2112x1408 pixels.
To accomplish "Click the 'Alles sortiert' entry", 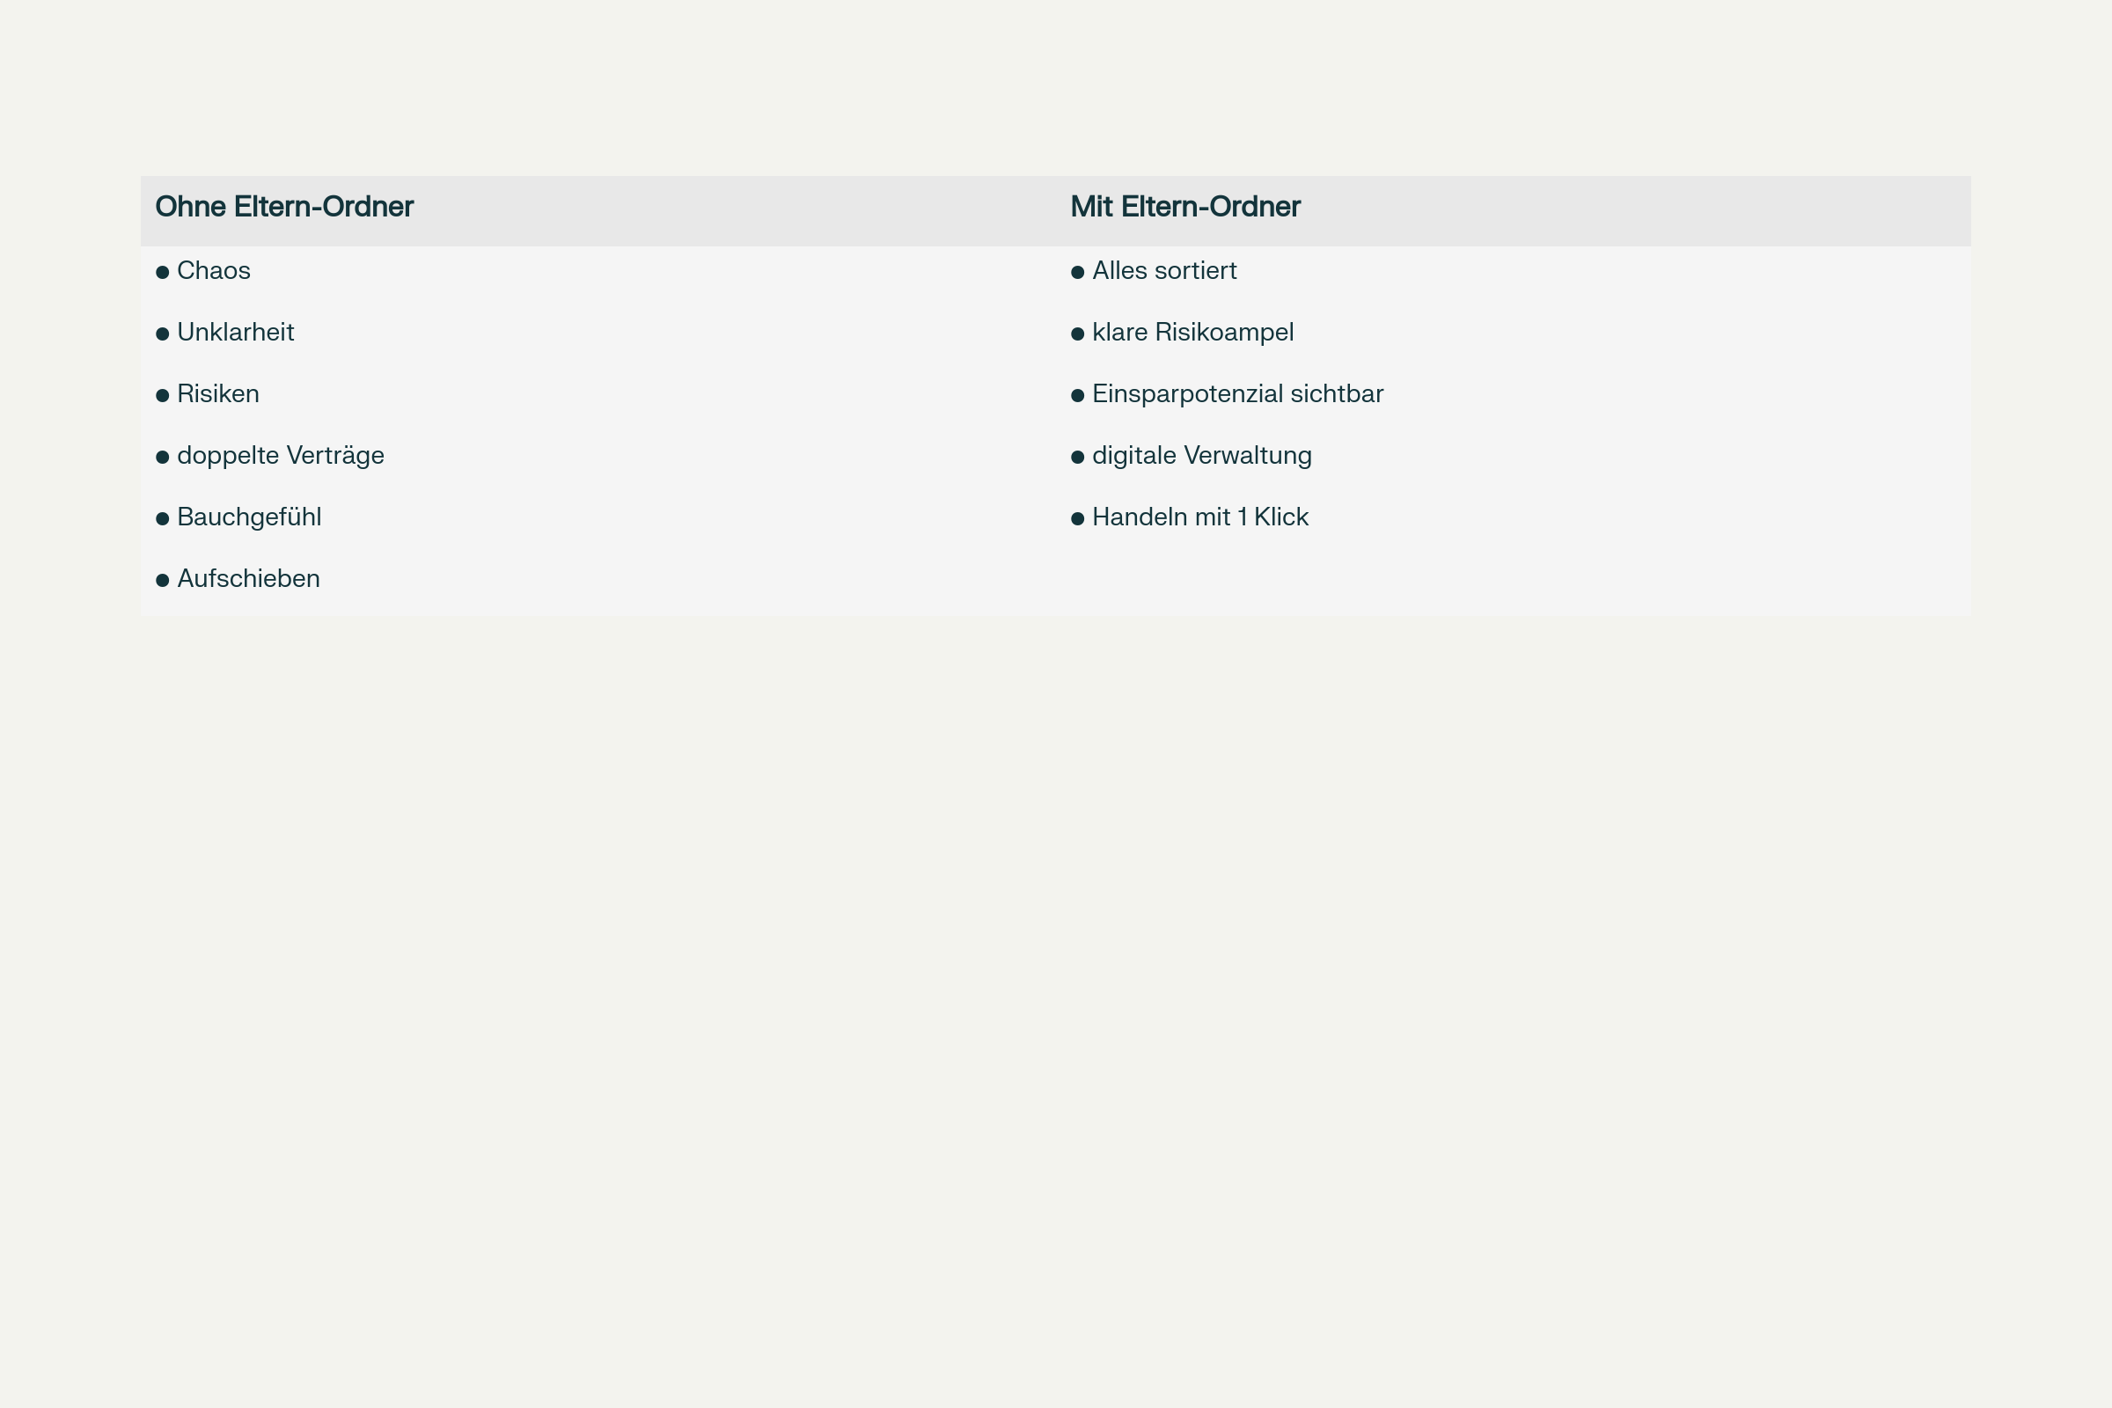I will tap(1163, 271).
